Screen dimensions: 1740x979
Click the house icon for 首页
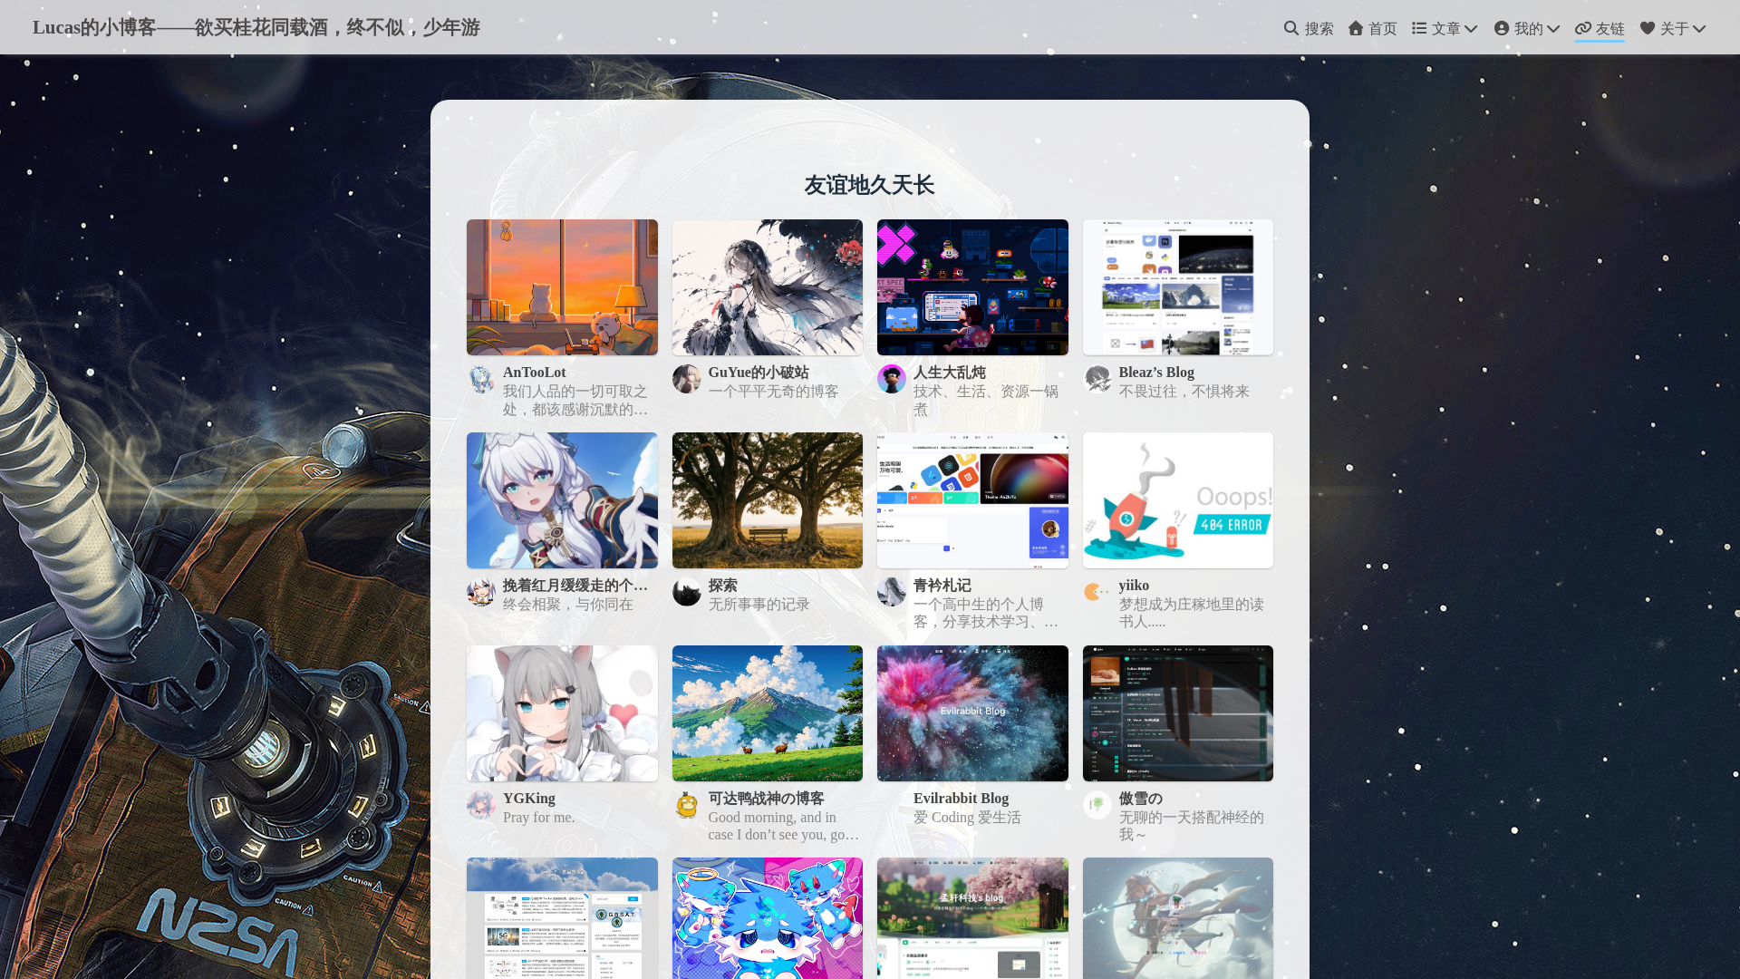pyautogui.click(x=1356, y=28)
